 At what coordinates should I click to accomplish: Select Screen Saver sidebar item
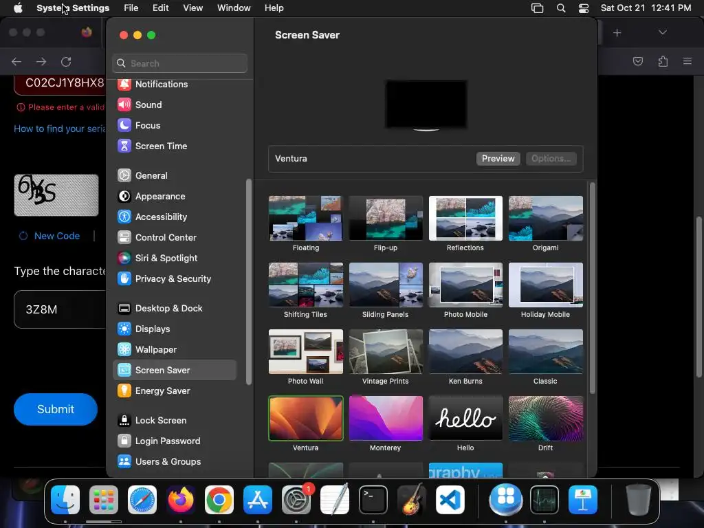coord(174,371)
